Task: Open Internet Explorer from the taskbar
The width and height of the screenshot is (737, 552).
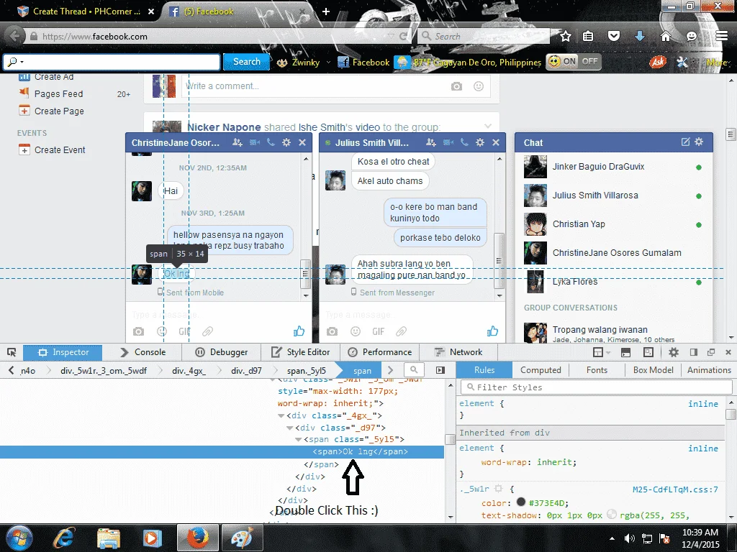Action: point(64,538)
